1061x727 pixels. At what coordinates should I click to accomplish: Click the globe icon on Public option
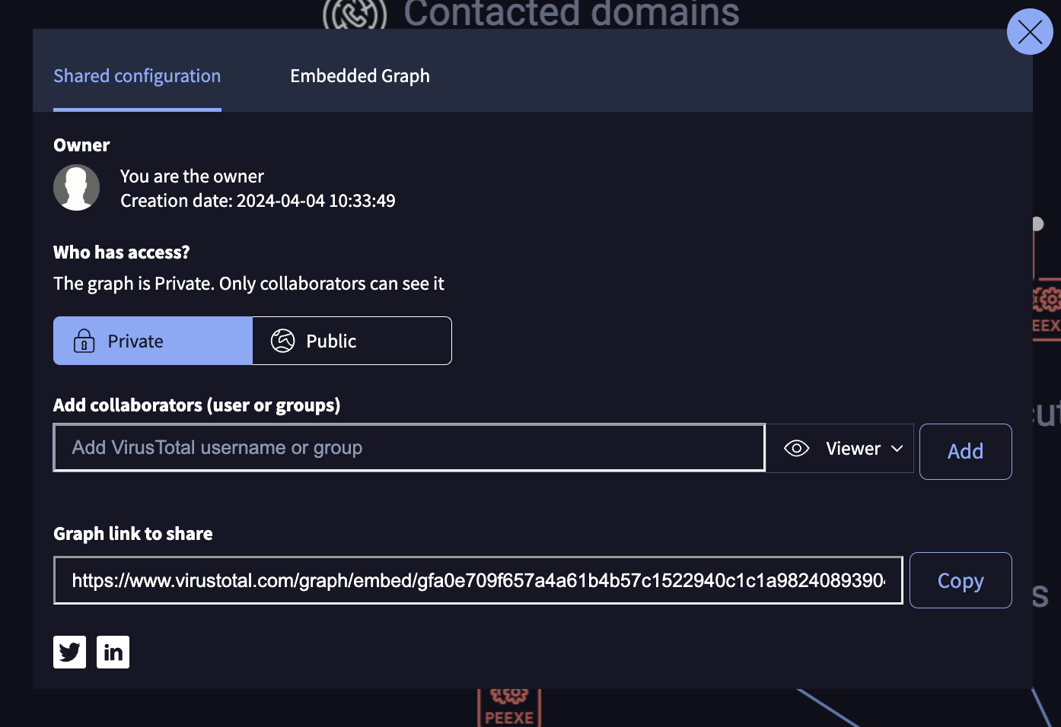click(283, 341)
